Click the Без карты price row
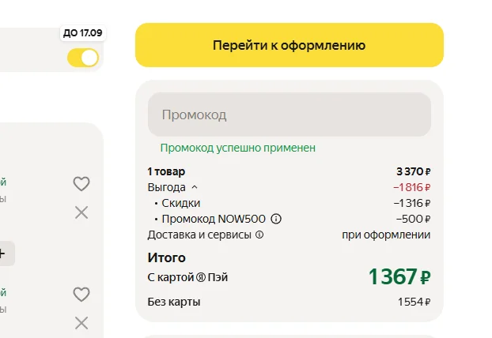 tap(289, 302)
